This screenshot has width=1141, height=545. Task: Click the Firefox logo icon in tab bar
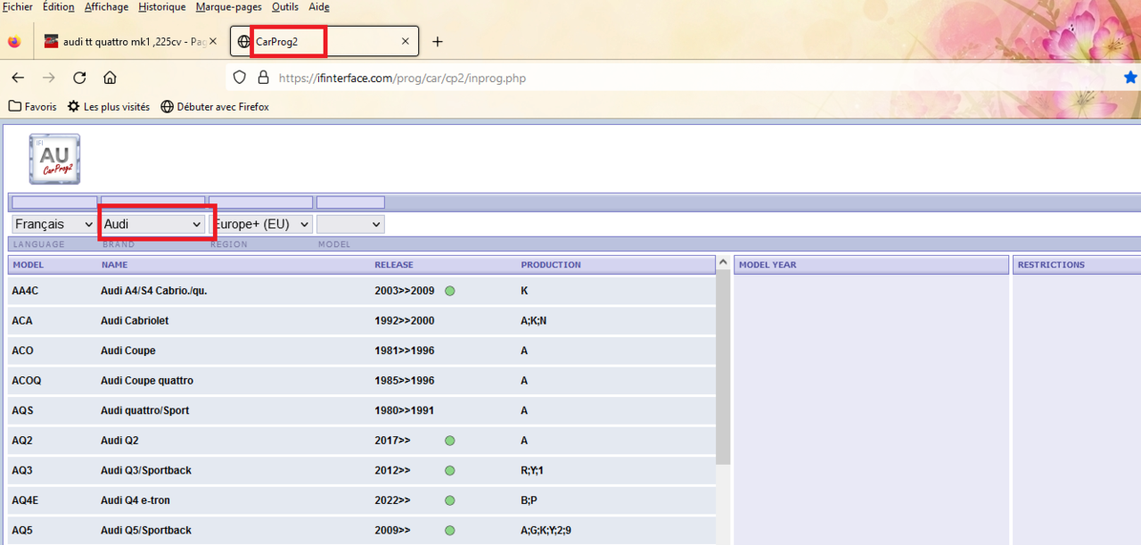point(13,41)
